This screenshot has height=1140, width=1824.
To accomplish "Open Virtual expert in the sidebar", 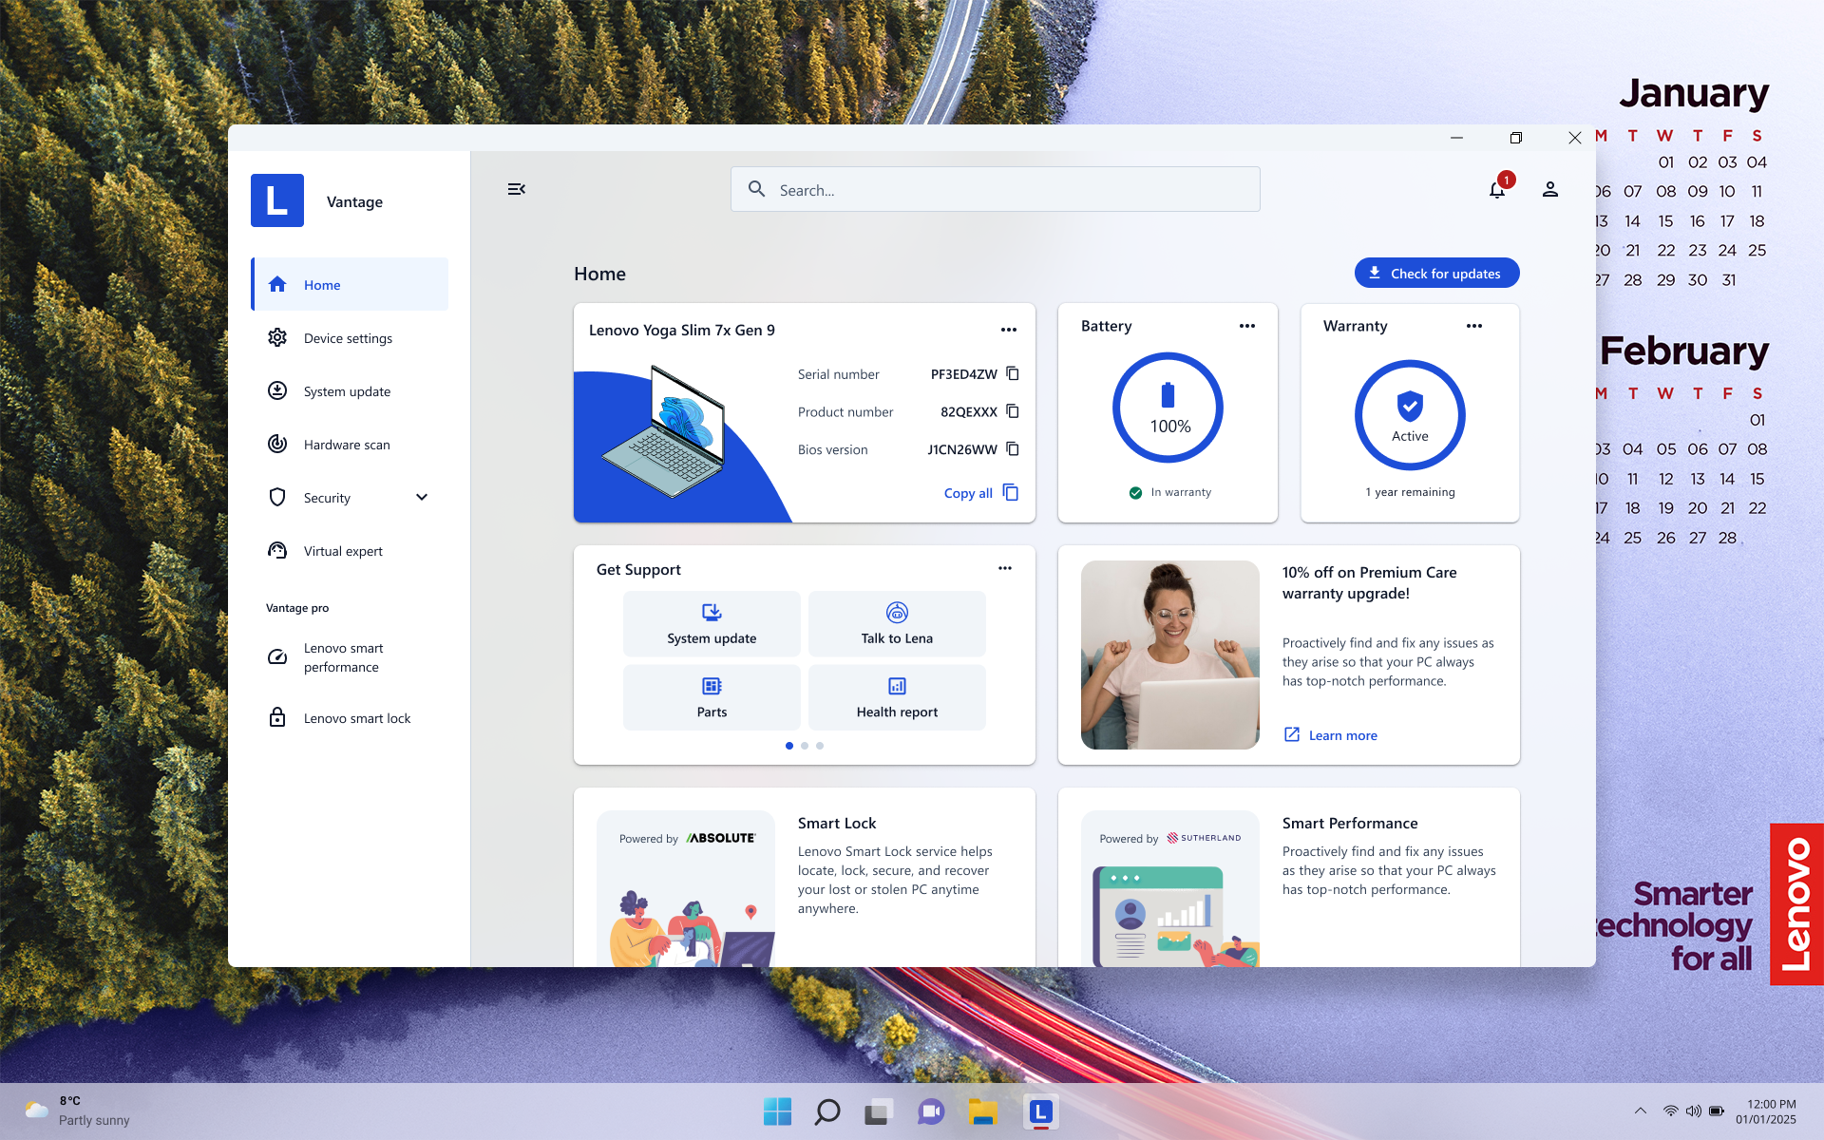I will click(x=350, y=550).
